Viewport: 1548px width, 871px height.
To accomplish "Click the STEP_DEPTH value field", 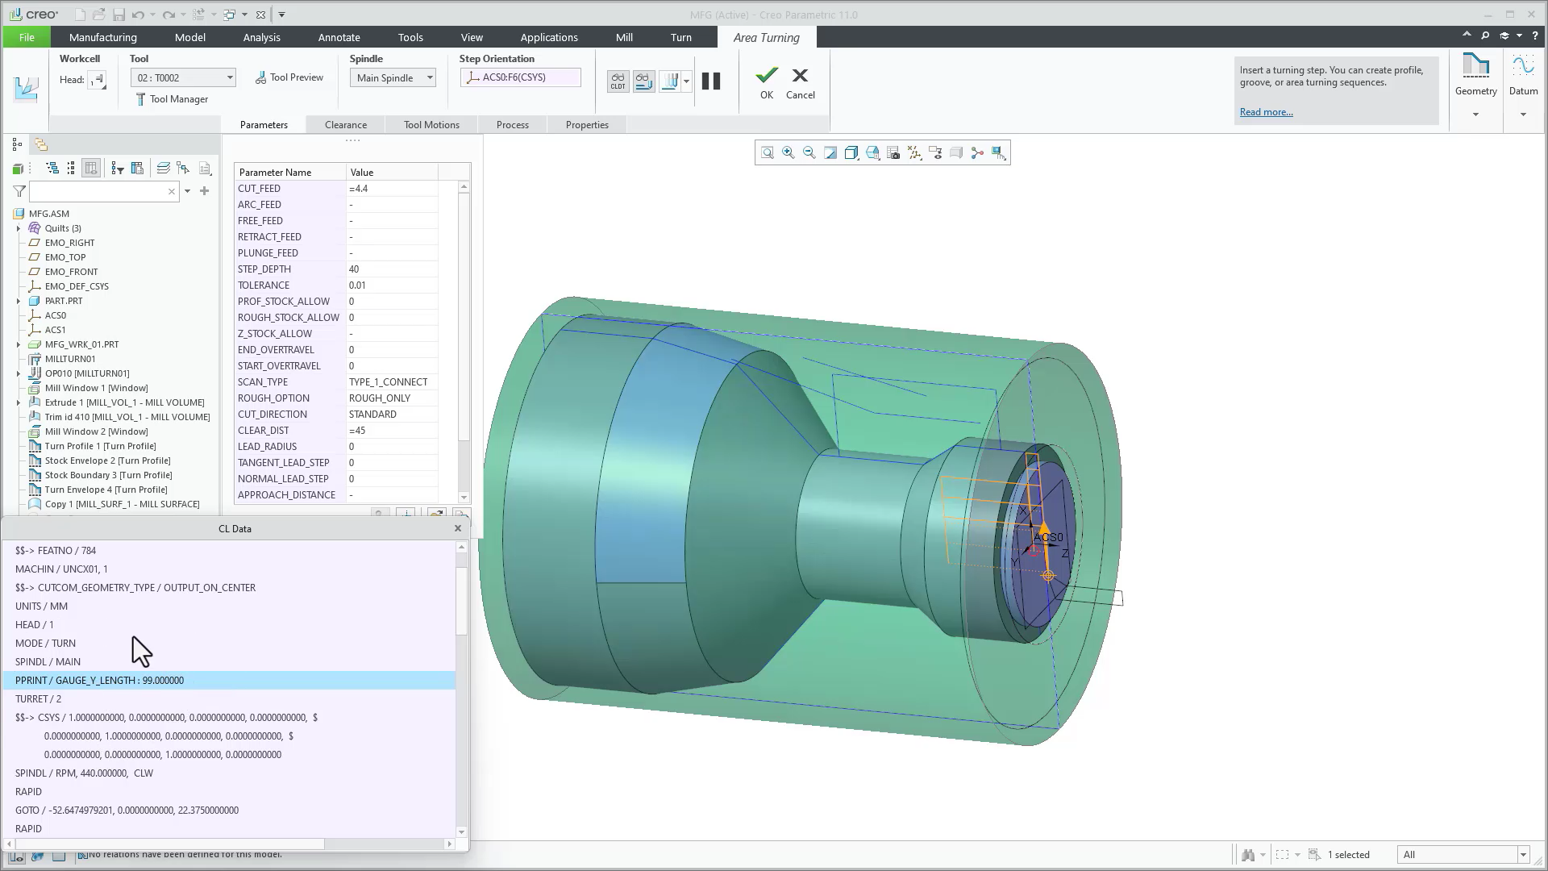I will click(x=392, y=269).
